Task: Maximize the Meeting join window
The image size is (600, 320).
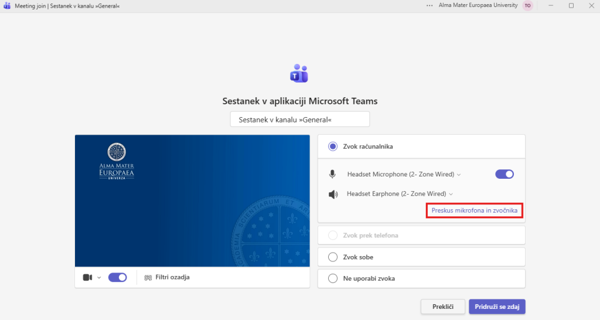Action: click(x=571, y=6)
